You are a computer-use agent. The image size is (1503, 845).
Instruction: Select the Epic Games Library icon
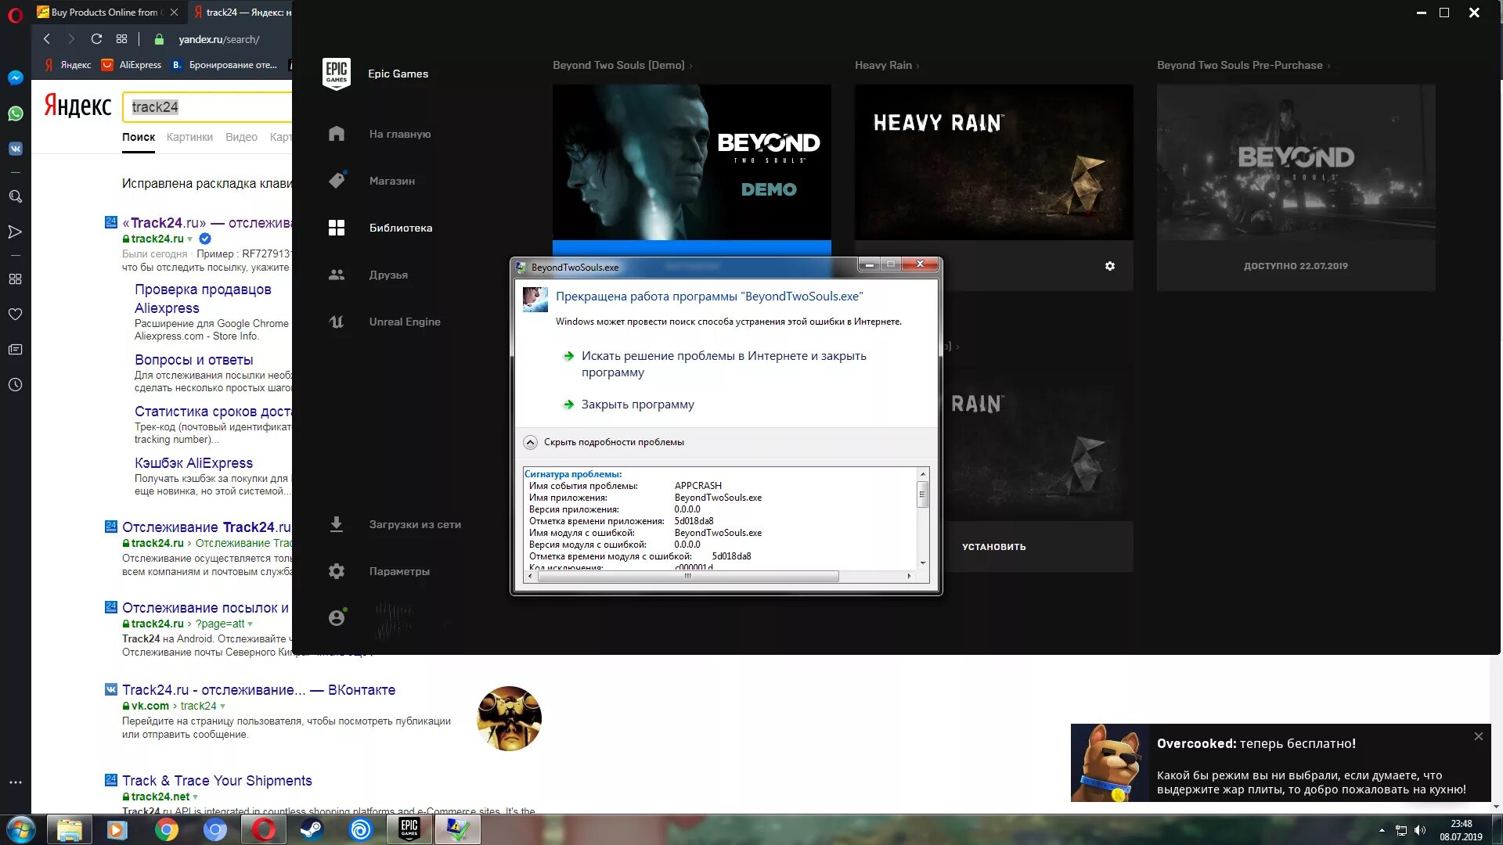337,227
